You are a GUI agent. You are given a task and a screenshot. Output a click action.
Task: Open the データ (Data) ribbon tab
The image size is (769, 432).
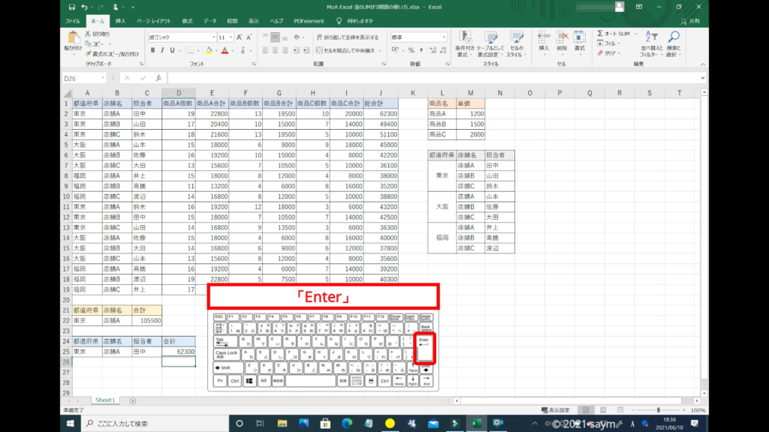(210, 21)
